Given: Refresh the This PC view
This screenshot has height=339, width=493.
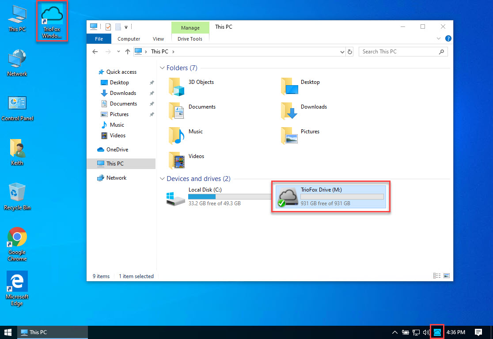Looking at the screenshot, I should click(x=349, y=52).
